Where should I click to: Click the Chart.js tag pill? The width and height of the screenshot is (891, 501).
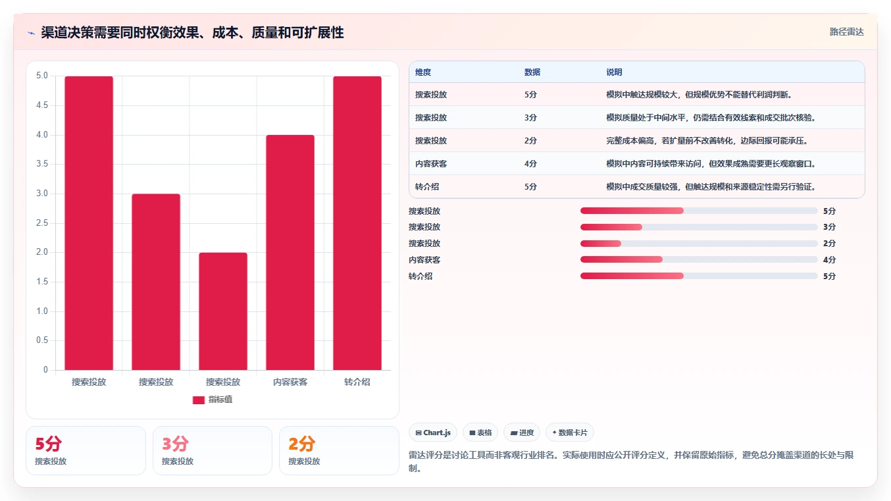433,433
